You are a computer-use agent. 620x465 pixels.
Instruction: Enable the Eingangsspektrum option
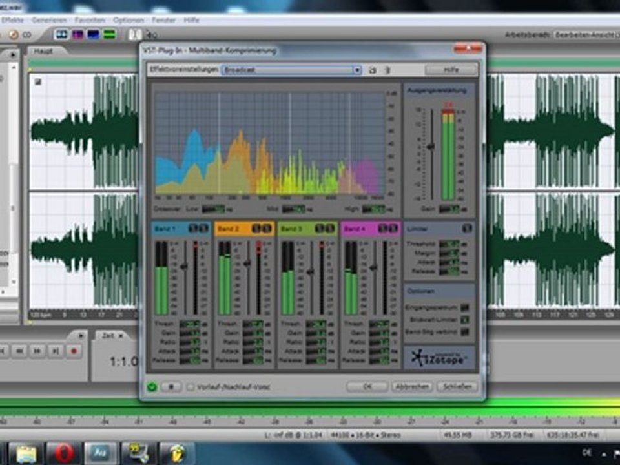point(464,307)
